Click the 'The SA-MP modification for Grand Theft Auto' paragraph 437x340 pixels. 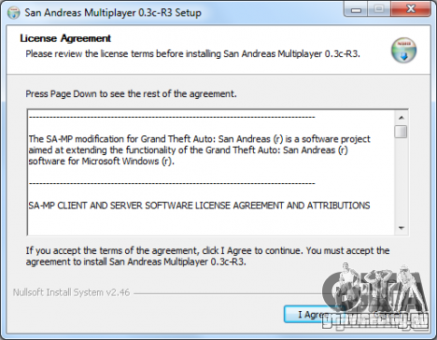point(199,149)
